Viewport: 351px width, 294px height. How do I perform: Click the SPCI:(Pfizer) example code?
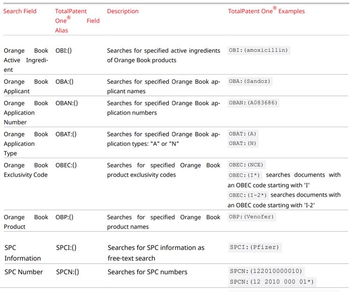click(255, 247)
